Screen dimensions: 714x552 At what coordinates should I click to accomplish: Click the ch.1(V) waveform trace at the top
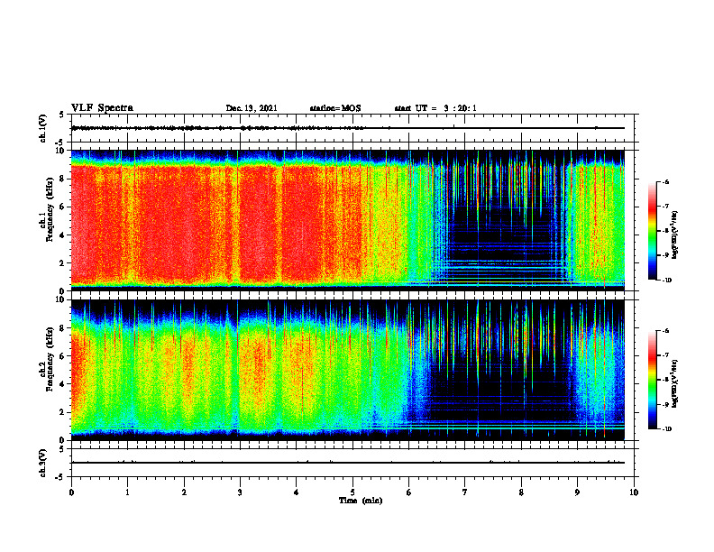(348, 128)
